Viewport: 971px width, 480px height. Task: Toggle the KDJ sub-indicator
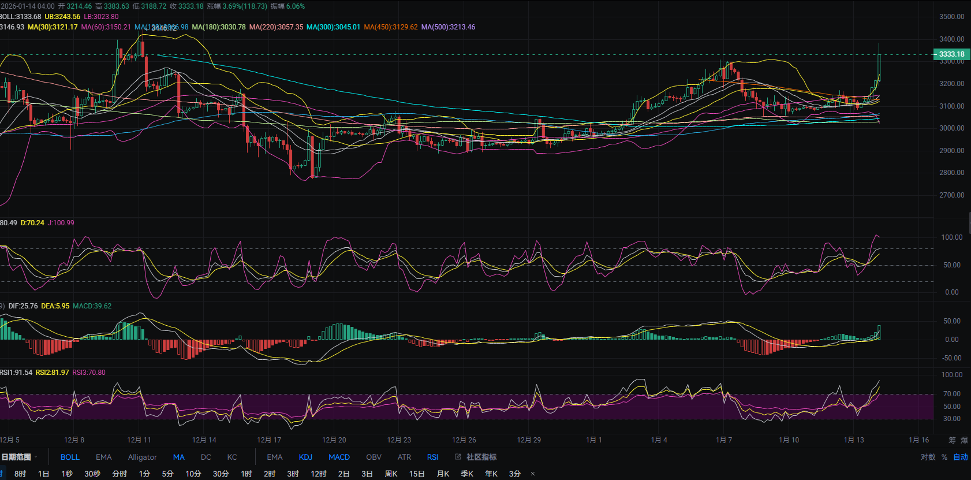305,457
